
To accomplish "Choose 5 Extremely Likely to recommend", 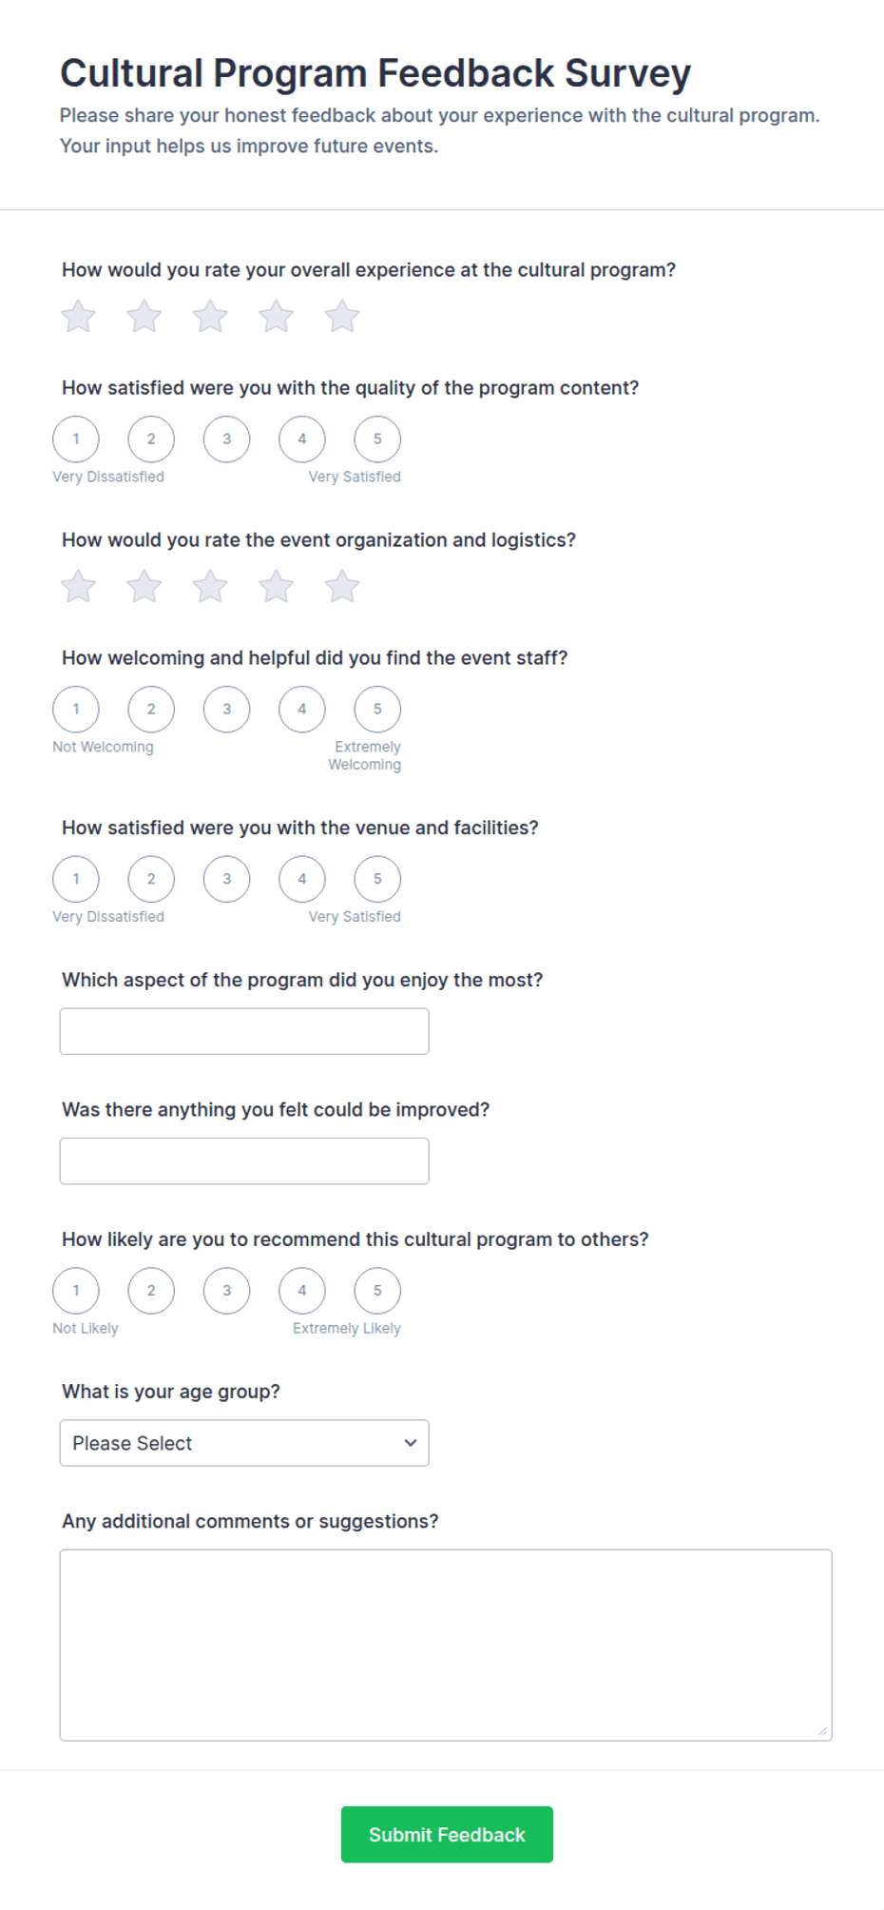I will click(377, 1291).
